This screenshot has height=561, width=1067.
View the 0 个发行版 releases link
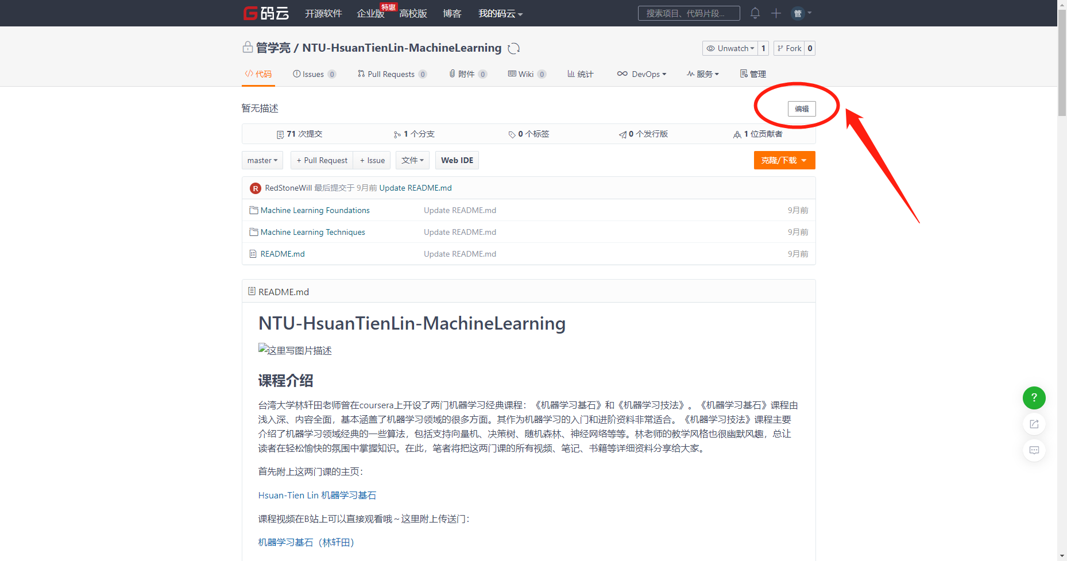[x=643, y=134]
